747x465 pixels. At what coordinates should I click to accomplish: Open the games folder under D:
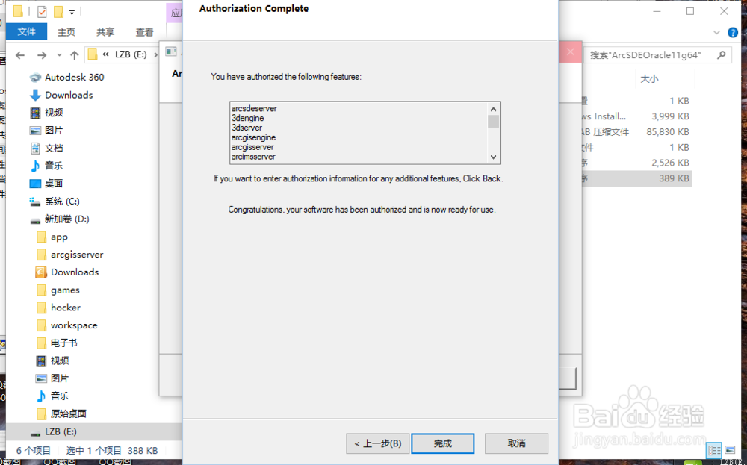pyautogui.click(x=58, y=290)
